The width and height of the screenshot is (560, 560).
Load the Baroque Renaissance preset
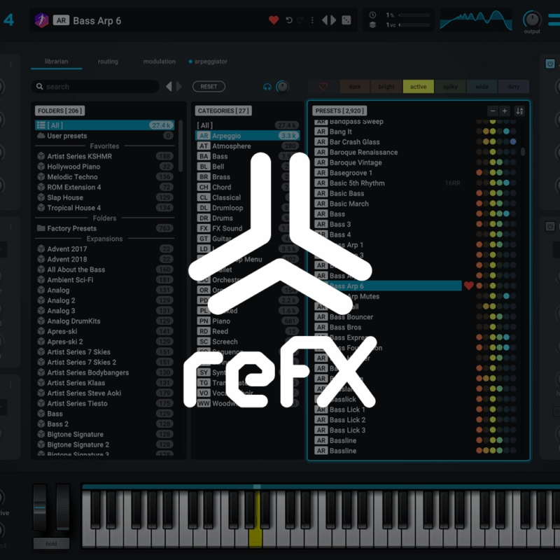[388, 152]
